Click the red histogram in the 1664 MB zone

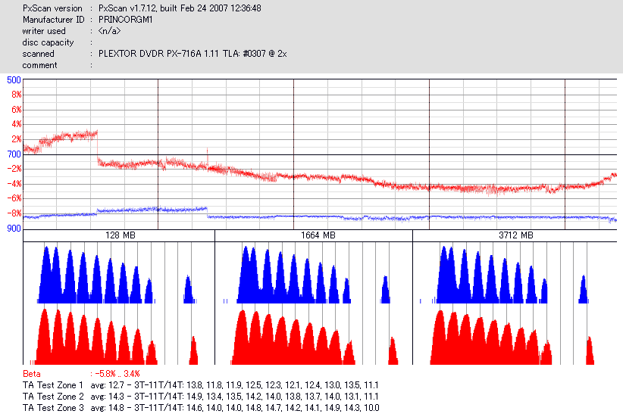315,338
